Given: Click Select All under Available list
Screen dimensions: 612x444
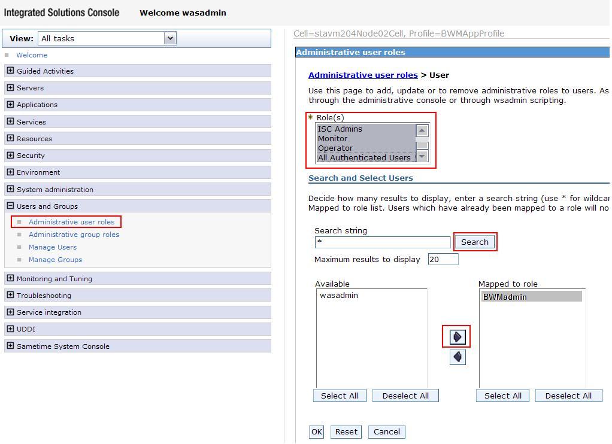Looking at the screenshot, I should tap(340, 396).
